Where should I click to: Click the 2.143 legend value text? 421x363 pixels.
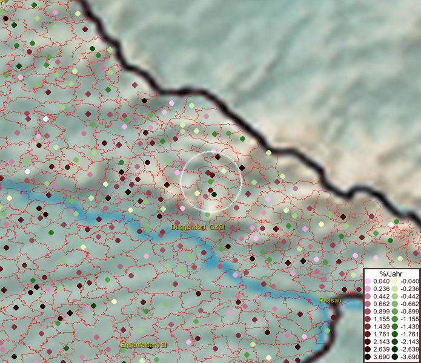(381, 342)
